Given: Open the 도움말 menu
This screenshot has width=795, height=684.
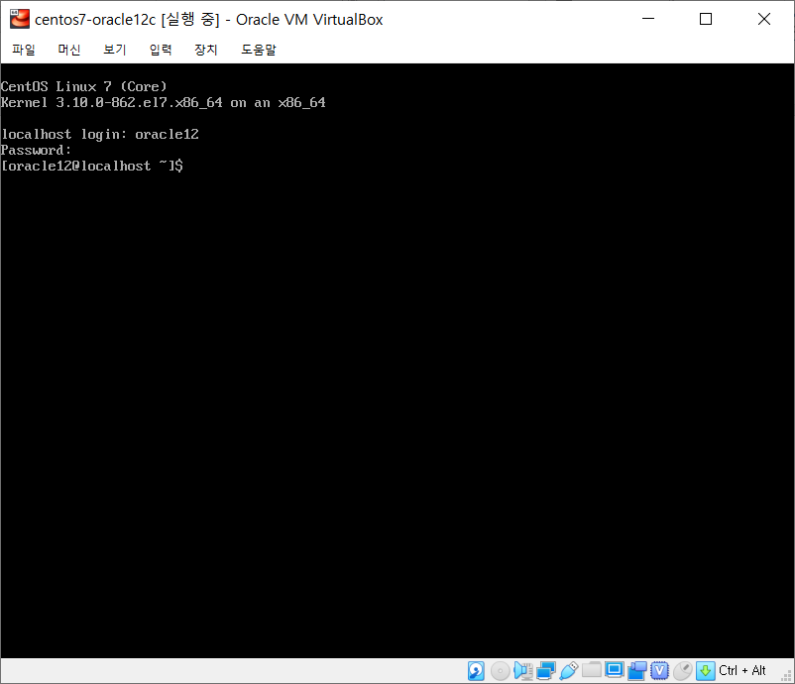Looking at the screenshot, I should [259, 50].
